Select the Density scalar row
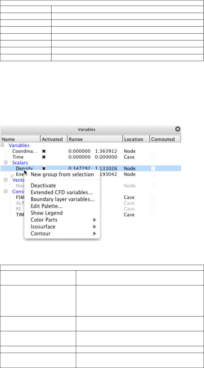 [91, 168]
